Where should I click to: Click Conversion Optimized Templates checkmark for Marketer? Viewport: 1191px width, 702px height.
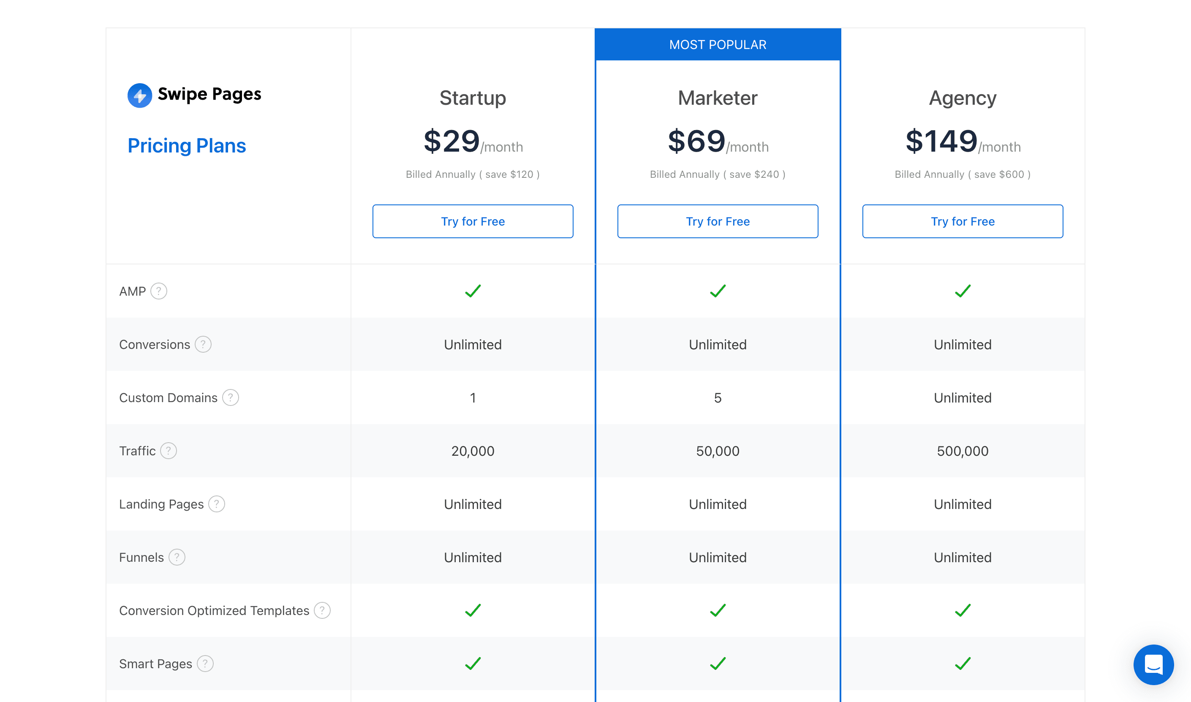pos(718,610)
